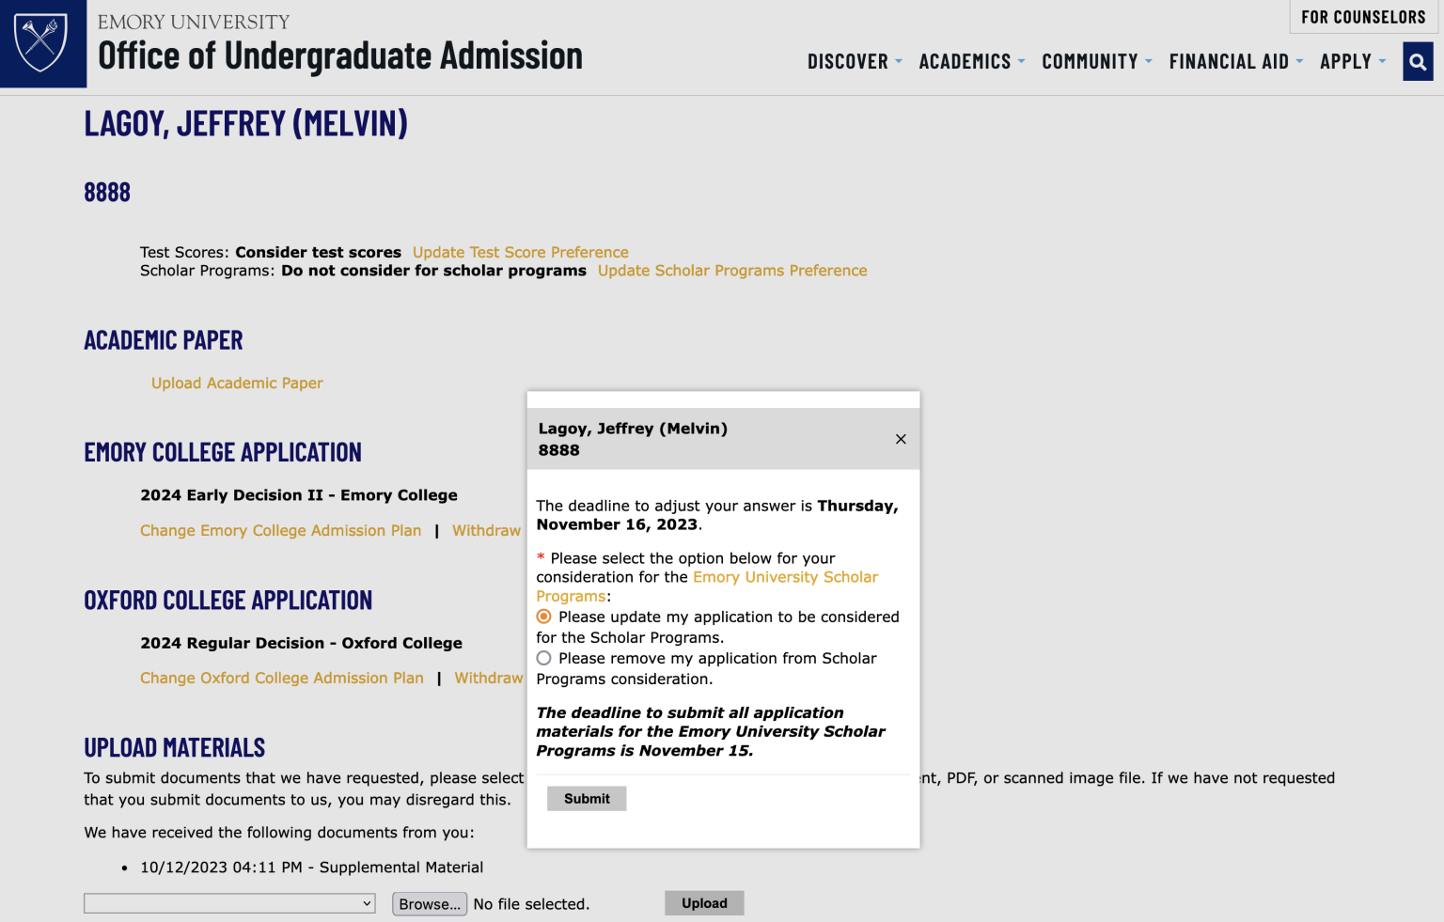Open Change Oxford College Admission Plan

click(x=281, y=678)
